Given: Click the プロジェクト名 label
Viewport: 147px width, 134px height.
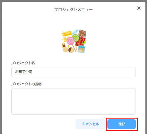Looking at the screenshot, I should pyautogui.click(x=23, y=63).
